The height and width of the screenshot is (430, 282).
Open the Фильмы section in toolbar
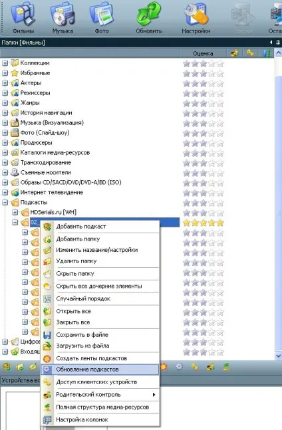point(23,18)
